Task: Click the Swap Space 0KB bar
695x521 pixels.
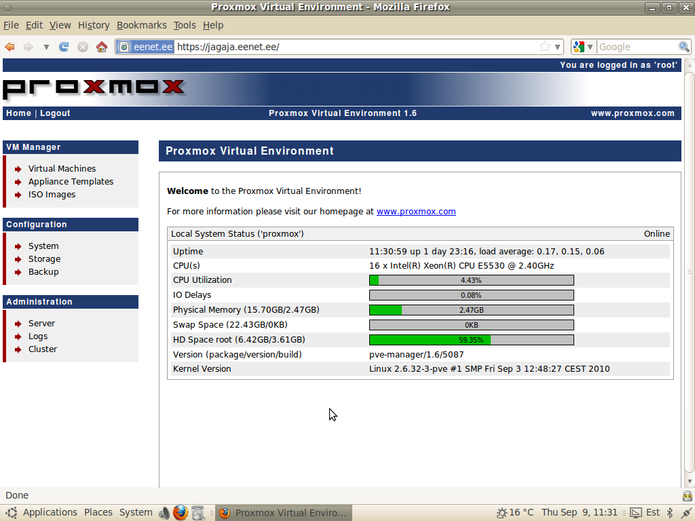Action: (x=472, y=325)
